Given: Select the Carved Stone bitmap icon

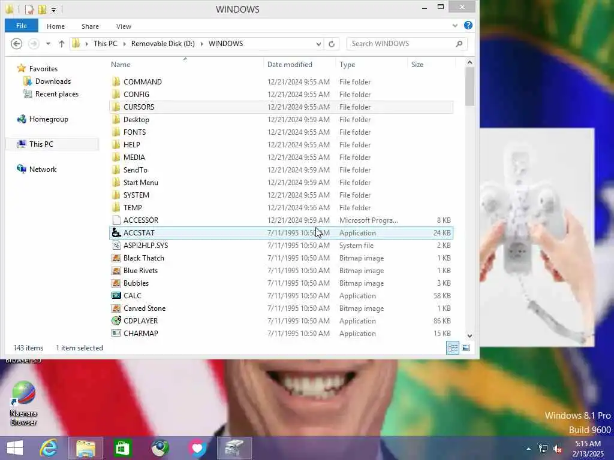Looking at the screenshot, I should [116, 308].
